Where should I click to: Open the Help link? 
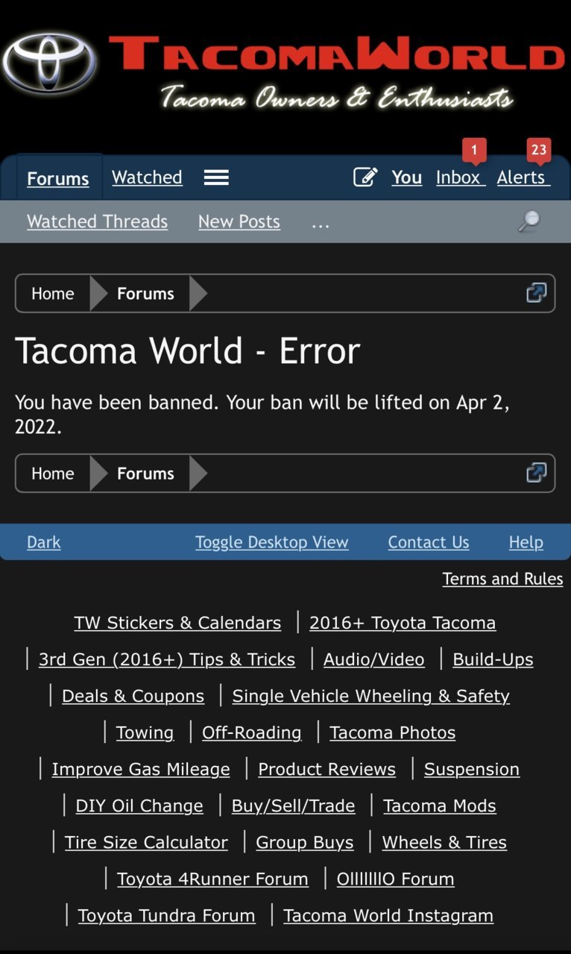coord(526,542)
